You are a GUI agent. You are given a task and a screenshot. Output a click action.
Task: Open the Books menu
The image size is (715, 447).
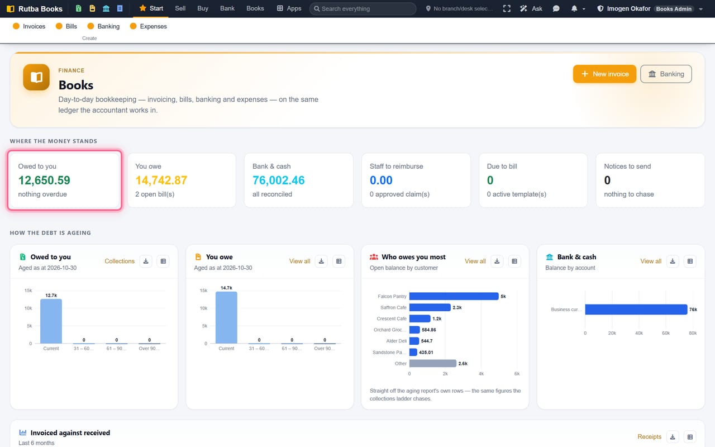point(255,8)
